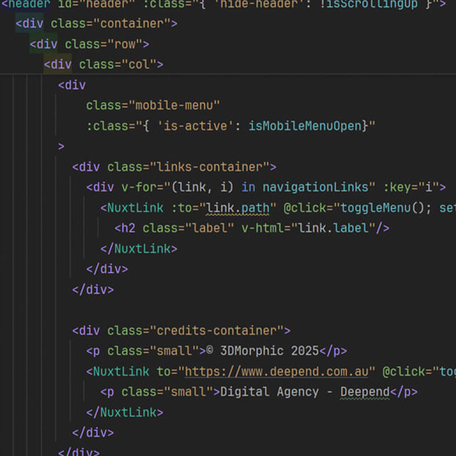Image resolution: width=456 pixels, height=456 pixels.
Task: Click the class="mobile-menu" attribute
Action: pos(153,105)
